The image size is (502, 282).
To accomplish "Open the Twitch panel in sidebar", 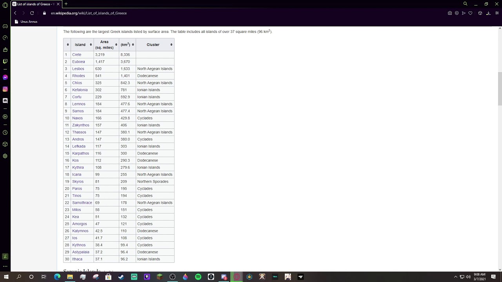I will pyautogui.click(x=5, y=61).
